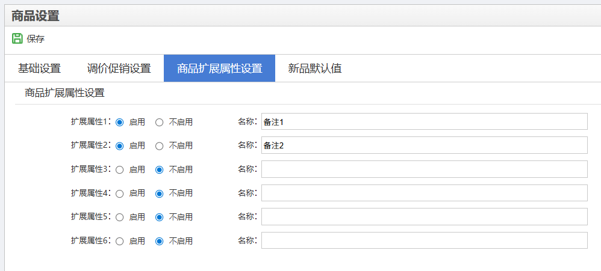The width and height of the screenshot is (601, 271).
Task: Turn on 扩展属性6 with 启用 radio
Action: pos(120,241)
